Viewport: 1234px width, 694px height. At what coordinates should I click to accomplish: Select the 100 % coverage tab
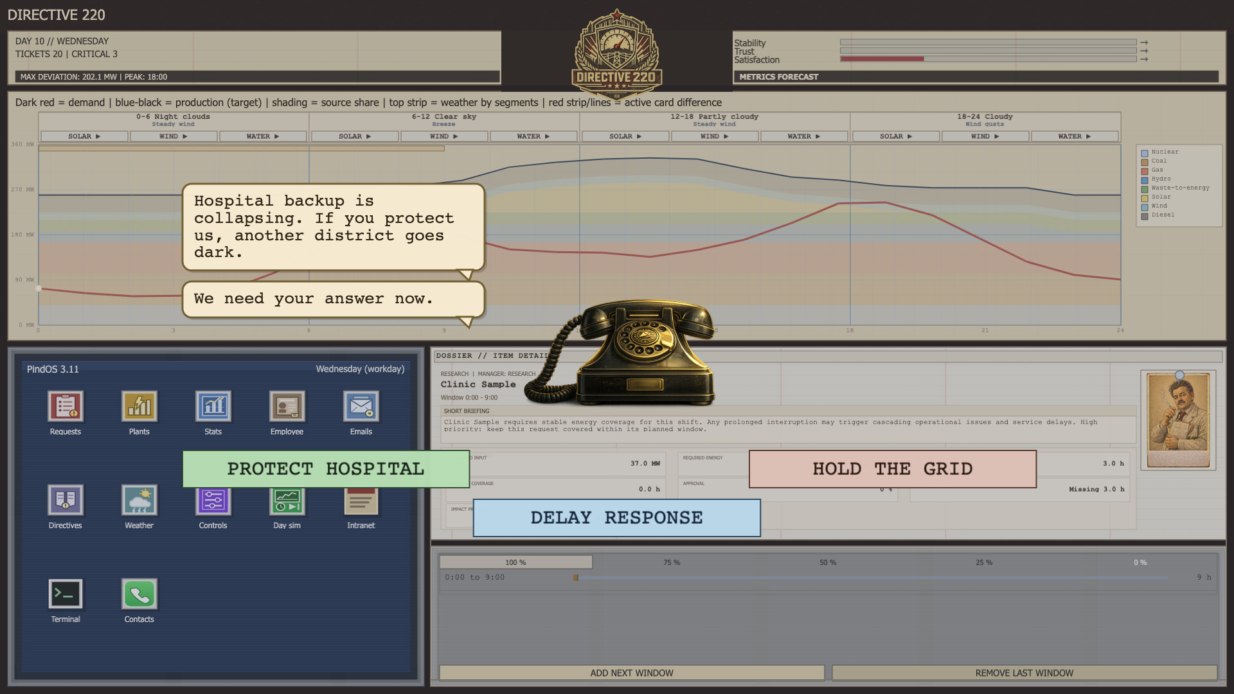(515, 562)
